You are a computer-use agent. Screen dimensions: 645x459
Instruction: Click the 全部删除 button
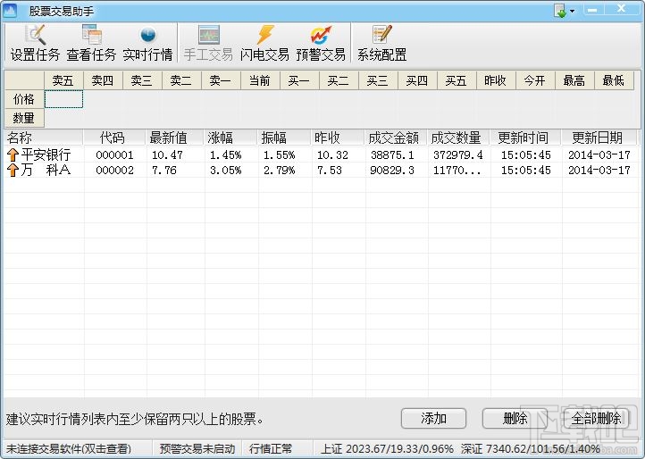596,418
